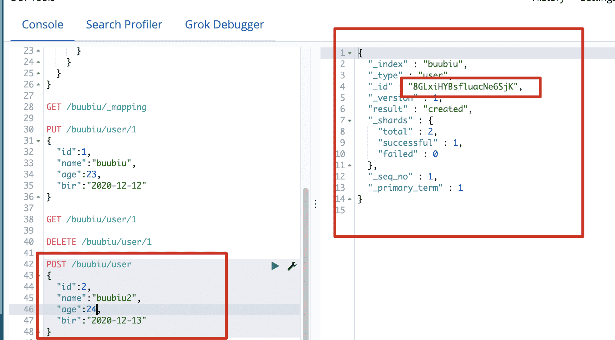Switch to the Console tab

(43, 25)
